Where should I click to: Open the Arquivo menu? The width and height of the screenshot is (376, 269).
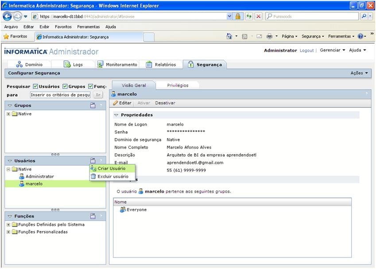11,27
